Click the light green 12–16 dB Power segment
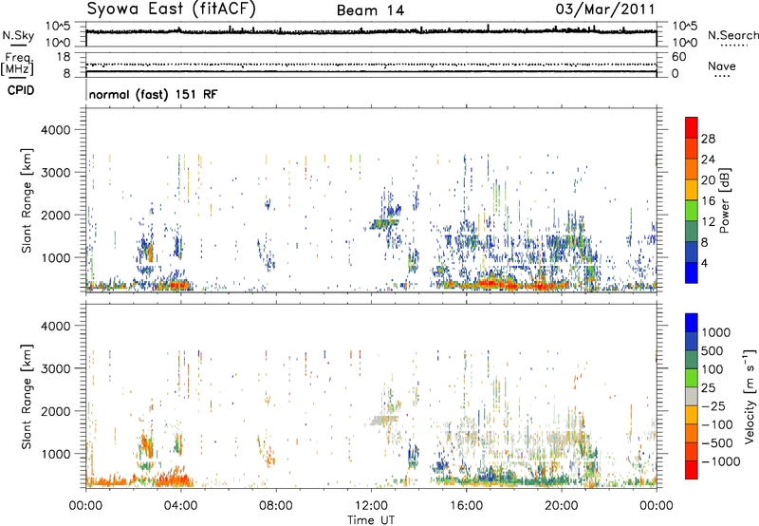The width and height of the screenshot is (759, 526). [692, 211]
